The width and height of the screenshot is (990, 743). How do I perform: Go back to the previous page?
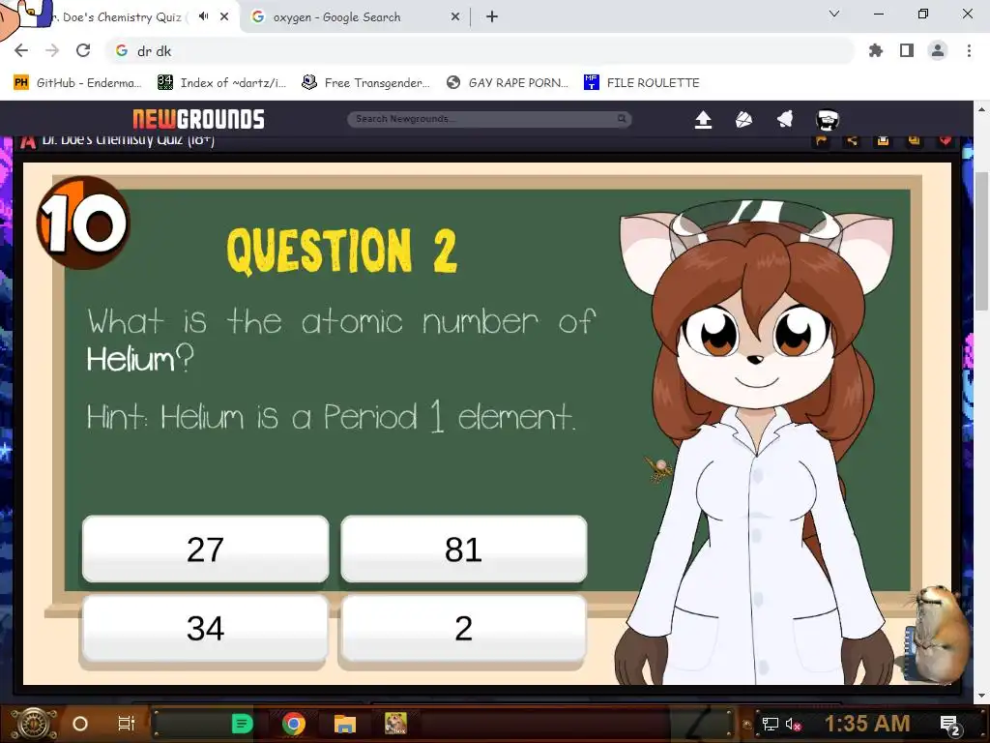[x=21, y=50]
